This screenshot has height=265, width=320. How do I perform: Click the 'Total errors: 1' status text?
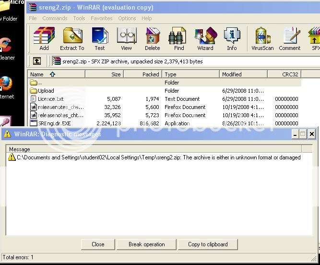click(x=18, y=257)
